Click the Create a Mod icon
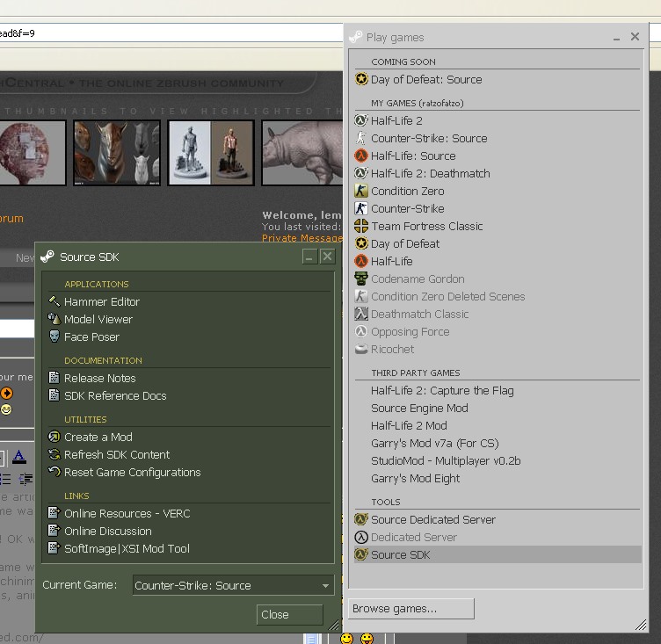Image resolution: width=661 pixels, height=644 pixels. click(x=54, y=437)
